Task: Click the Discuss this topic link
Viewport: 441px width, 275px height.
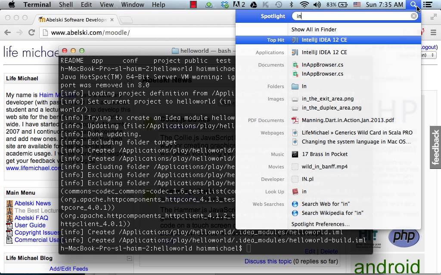Action: coord(268,261)
